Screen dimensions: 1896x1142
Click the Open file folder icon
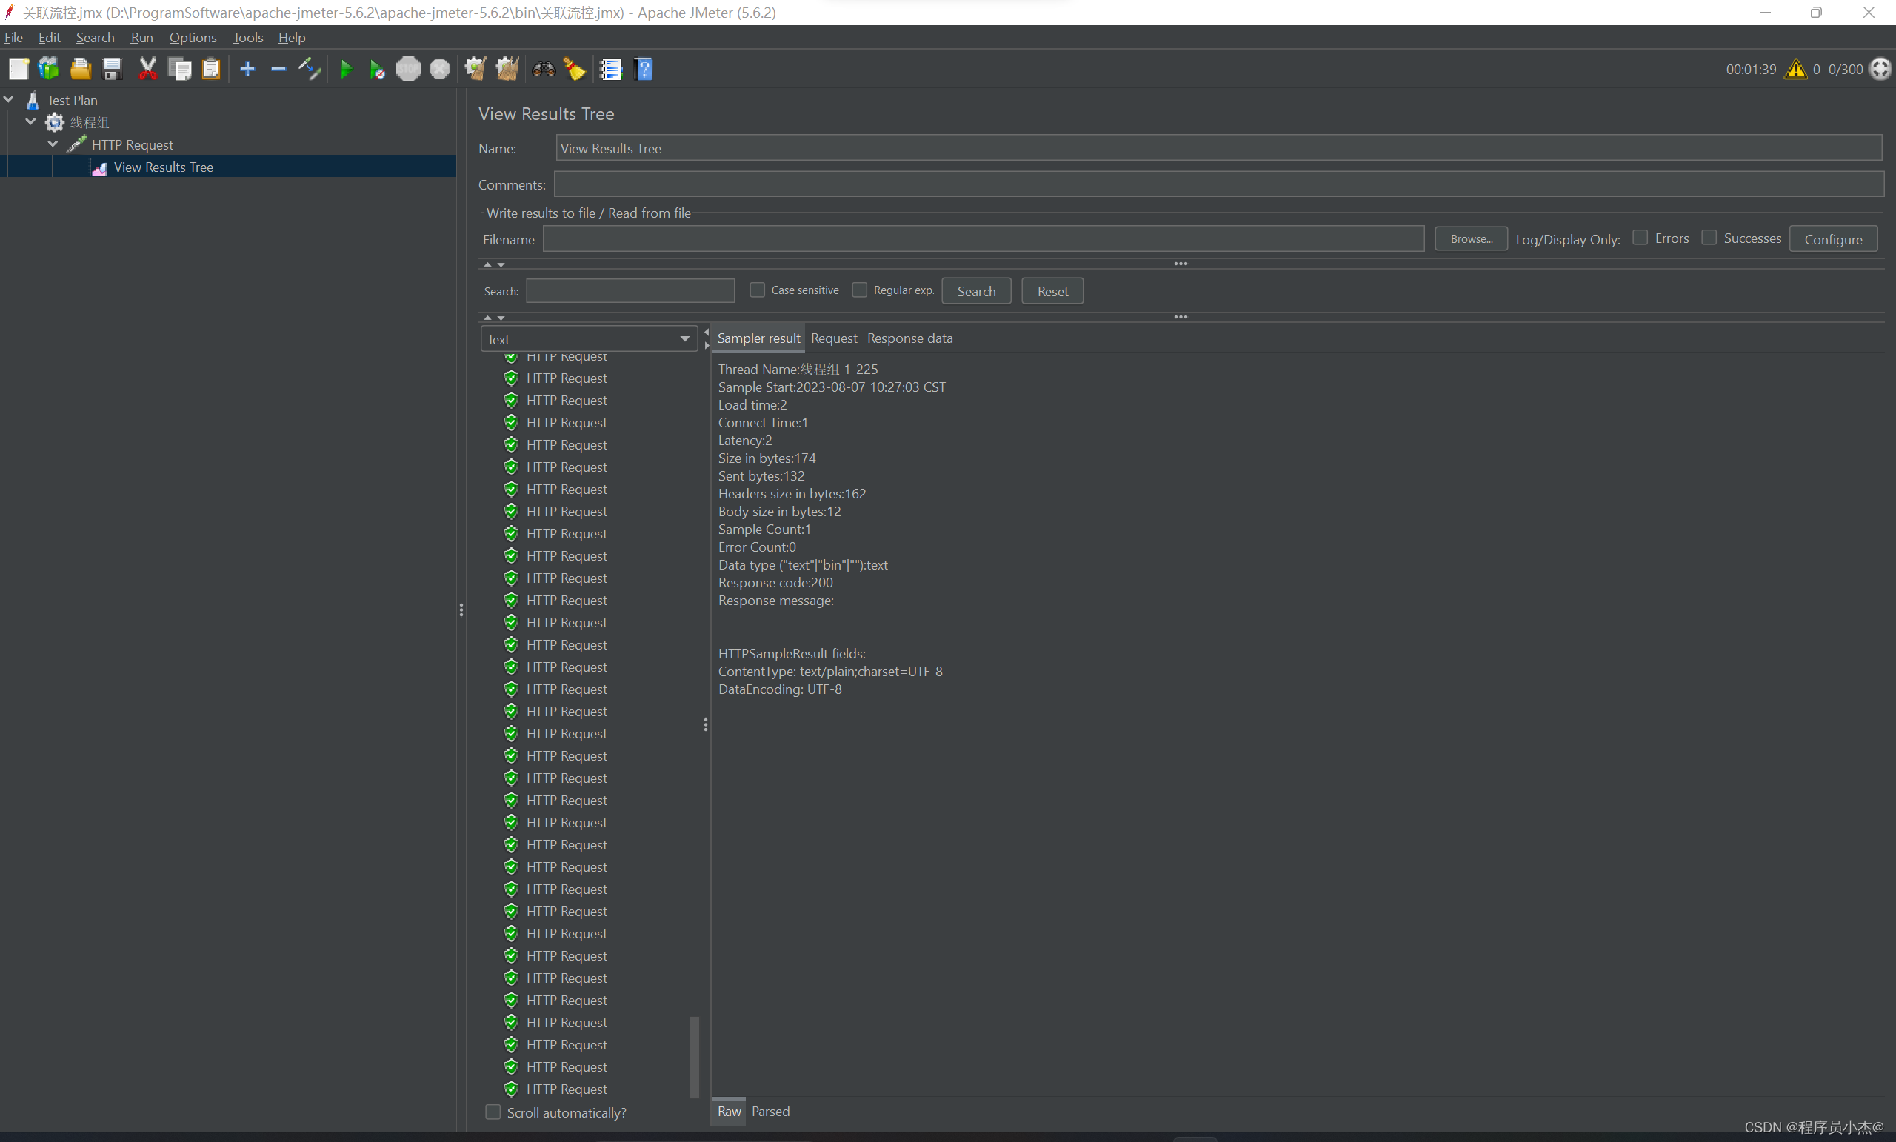(80, 70)
